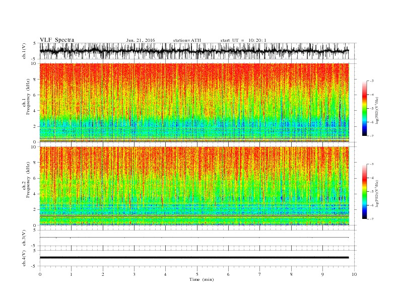Click the ch.1 spectrogram color scale bar

pos(364,108)
